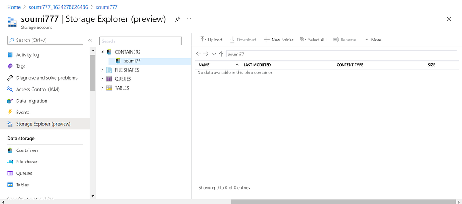Viewport: 462px width, 204px height.
Task: Click the Tags icon in sidebar
Action: point(10,66)
